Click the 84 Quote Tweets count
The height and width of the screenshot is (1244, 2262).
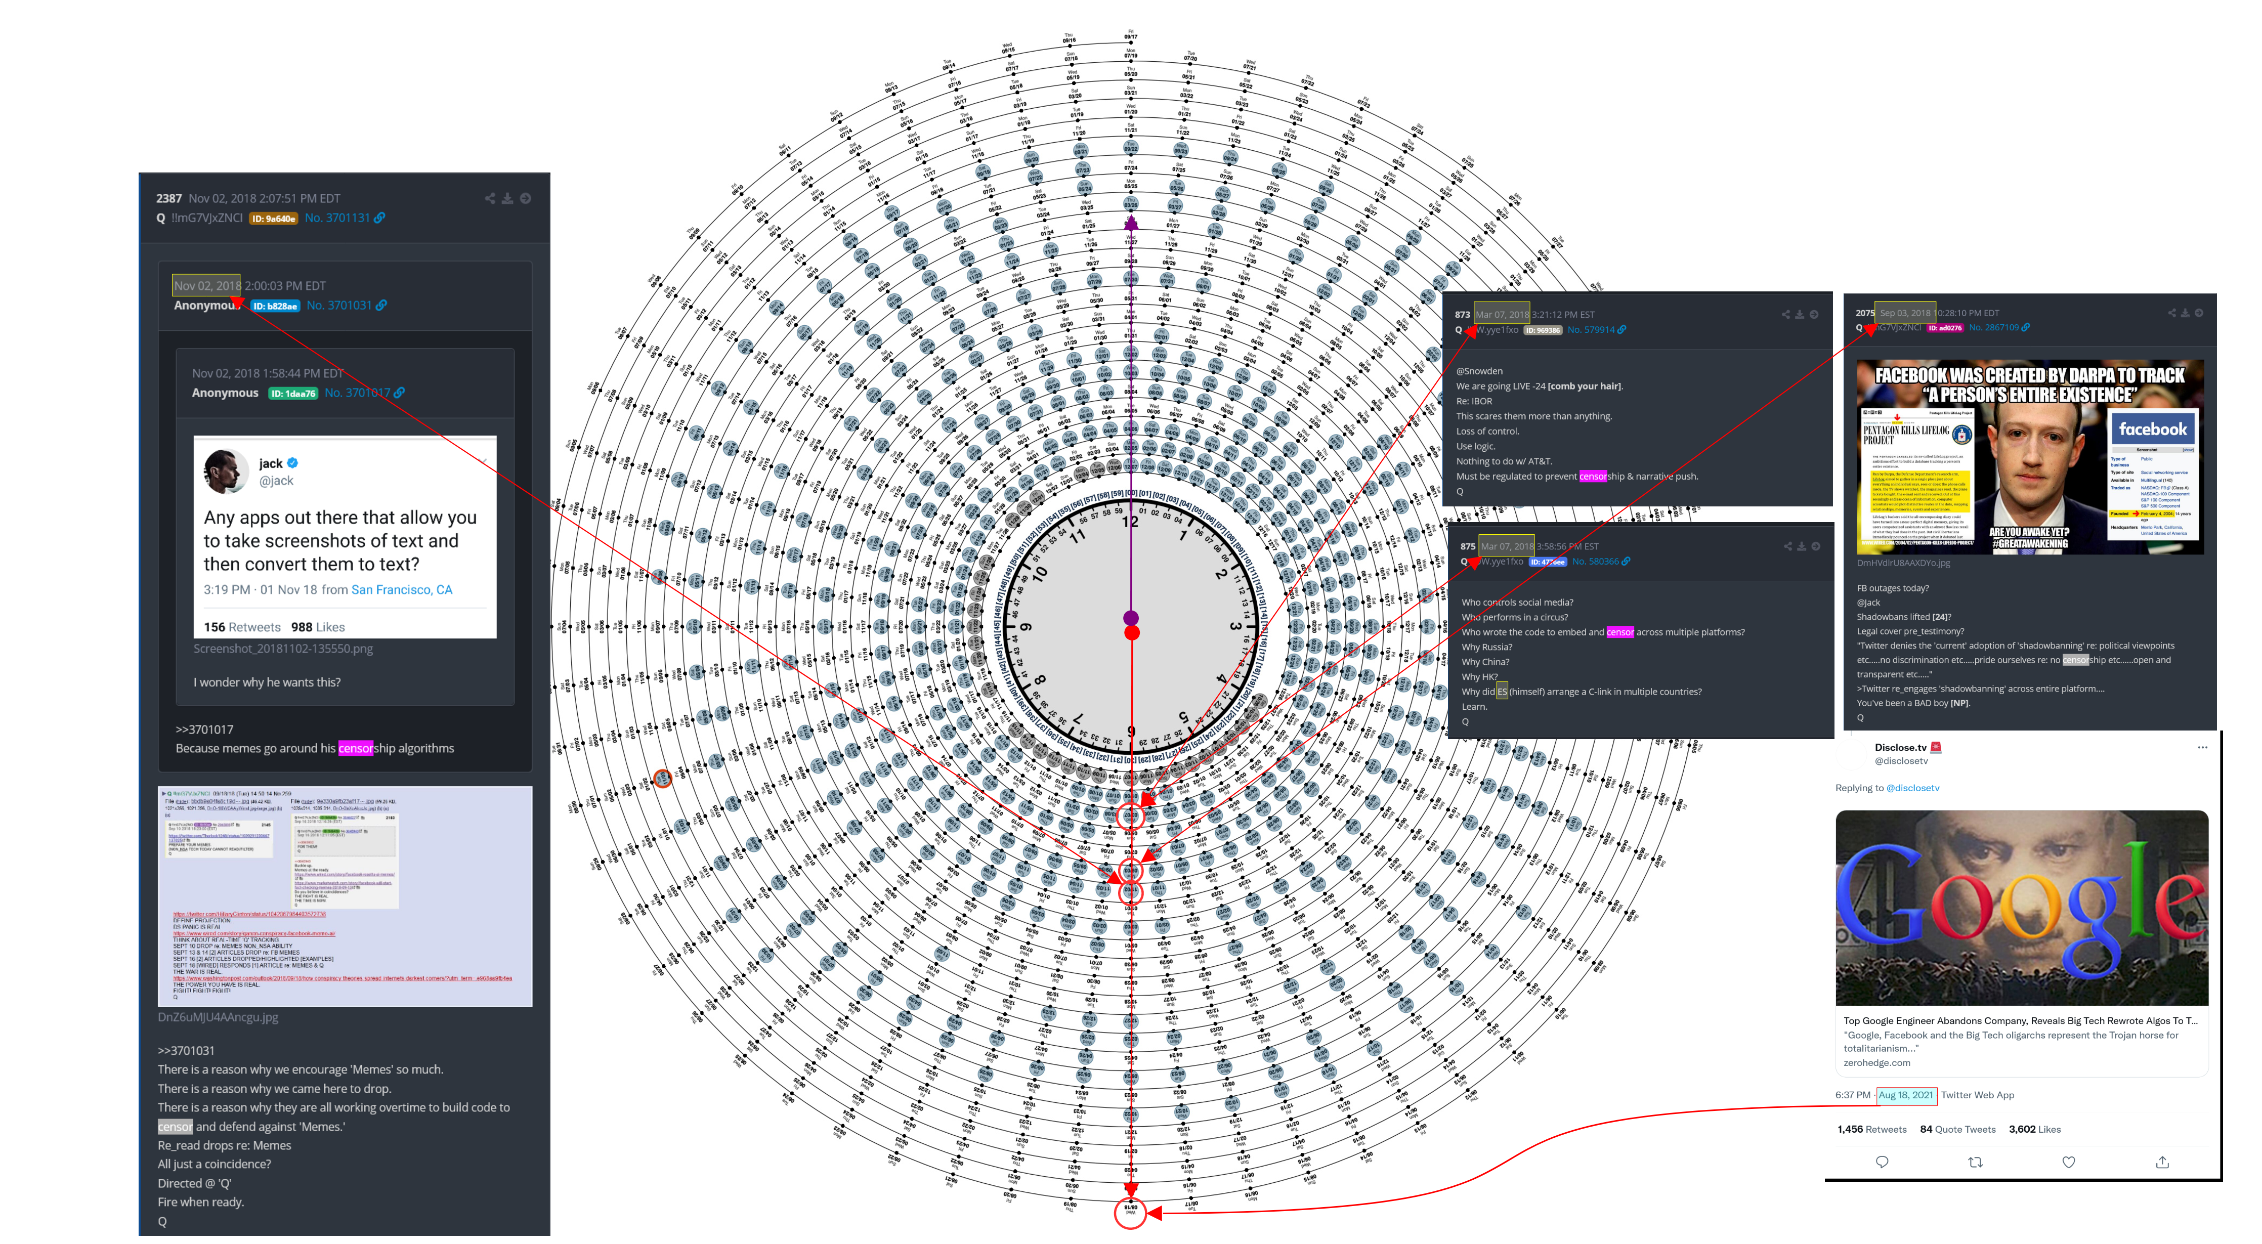pos(1957,1129)
